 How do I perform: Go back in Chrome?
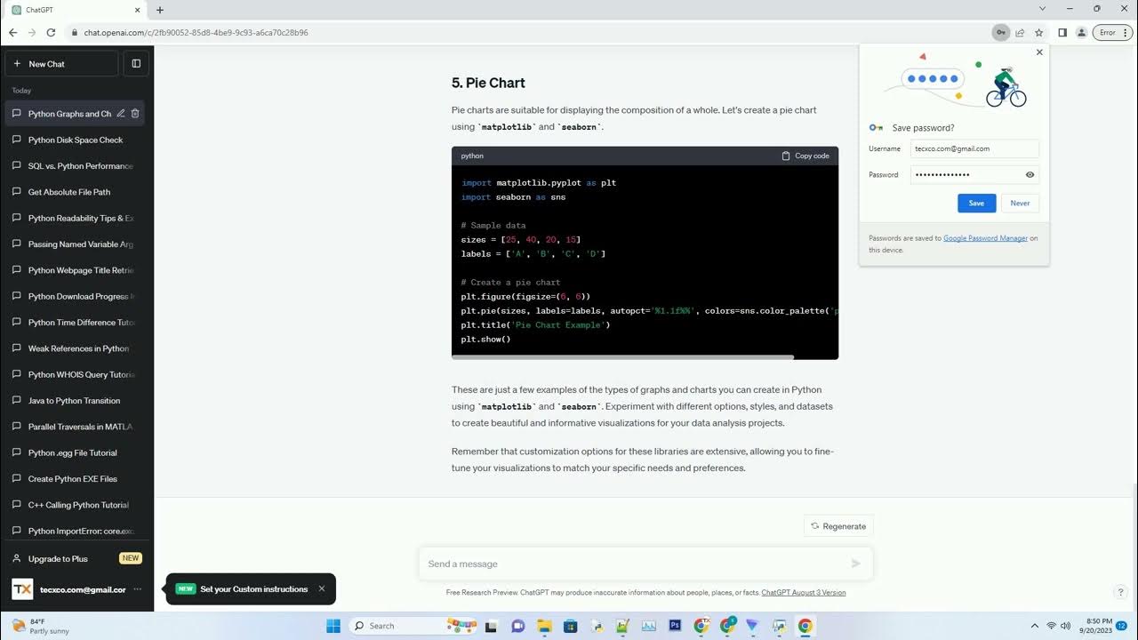tap(12, 33)
